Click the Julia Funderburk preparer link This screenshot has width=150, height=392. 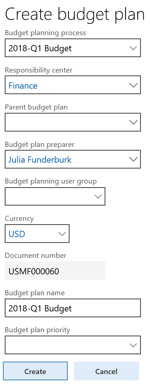tap(40, 159)
